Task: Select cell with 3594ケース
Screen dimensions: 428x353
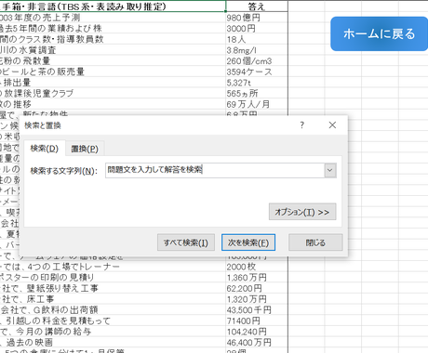Action: [x=257, y=72]
